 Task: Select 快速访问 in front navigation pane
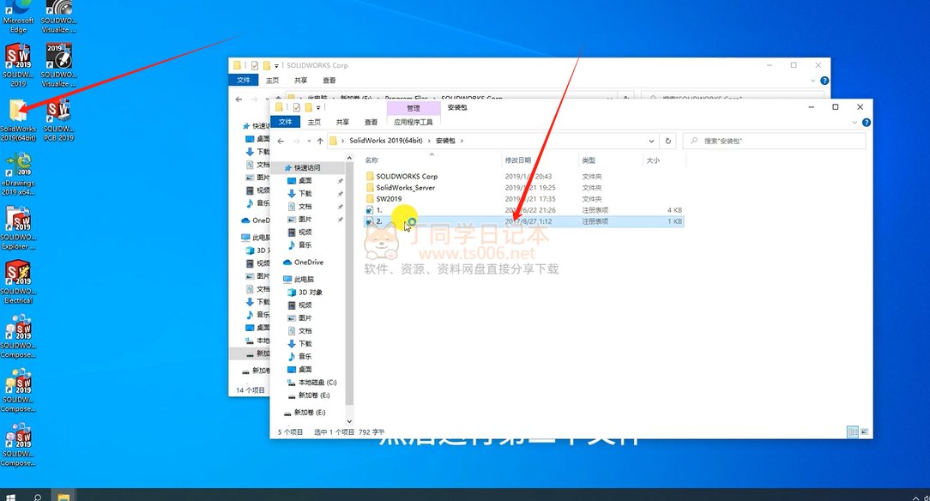(307, 168)
